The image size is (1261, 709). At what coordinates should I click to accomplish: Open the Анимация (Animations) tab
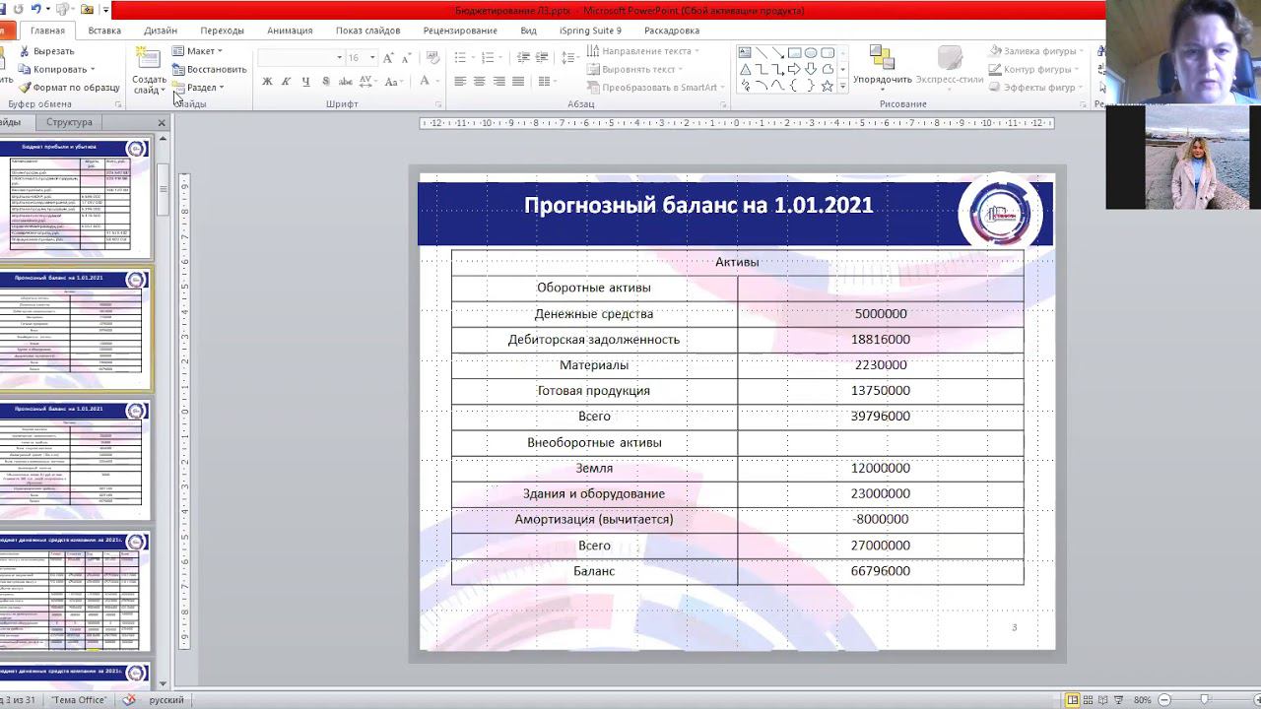click(290, 31)
